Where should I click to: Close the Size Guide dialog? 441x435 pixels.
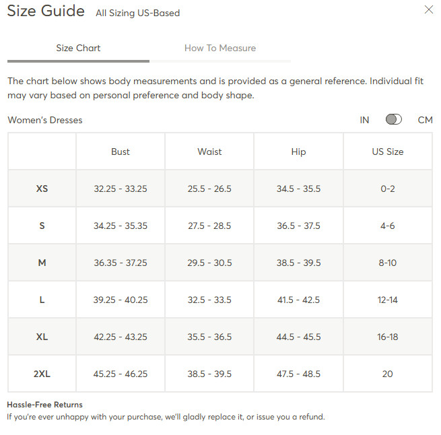(x=429, y=9)
